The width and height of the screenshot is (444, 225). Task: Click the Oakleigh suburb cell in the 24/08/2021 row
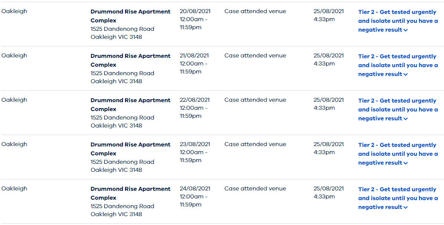(x=14, y=188)
